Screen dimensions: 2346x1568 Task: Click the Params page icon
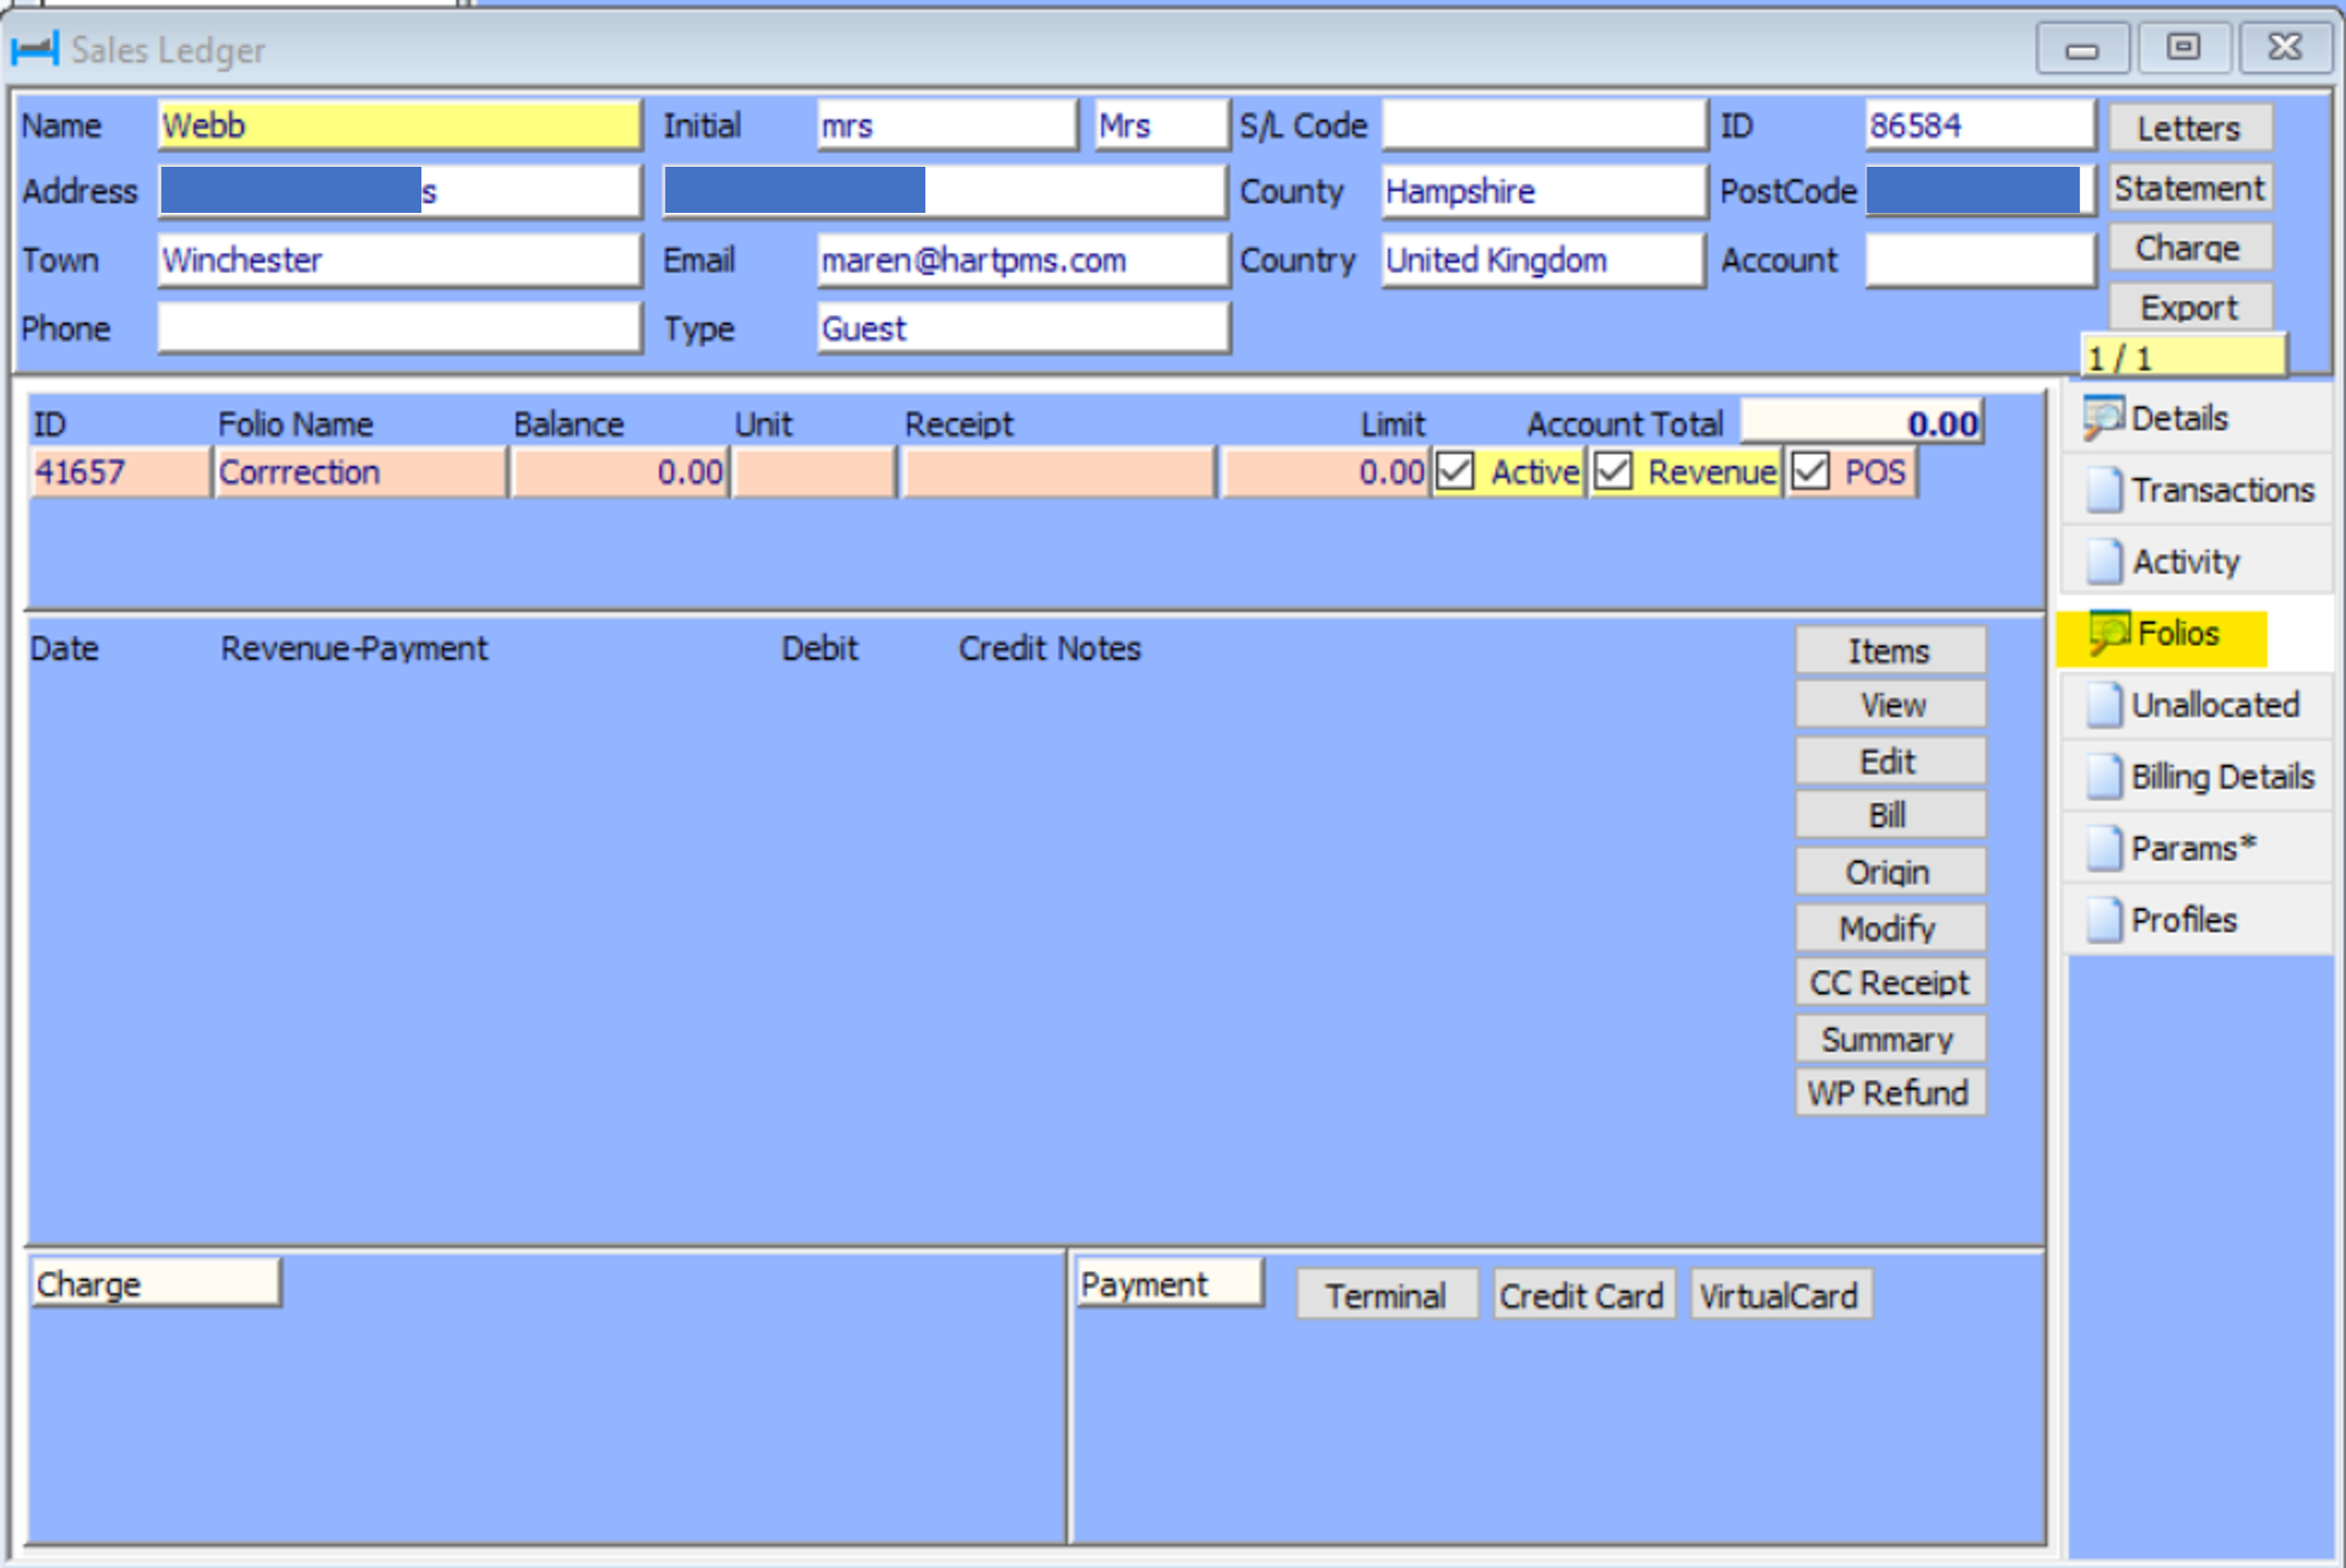click(x=2104, y=849)
